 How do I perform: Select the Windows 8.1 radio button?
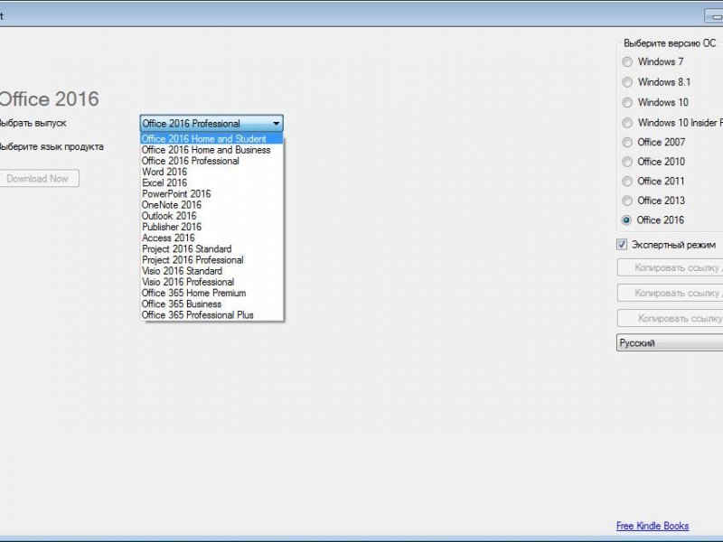coord(627,82)
